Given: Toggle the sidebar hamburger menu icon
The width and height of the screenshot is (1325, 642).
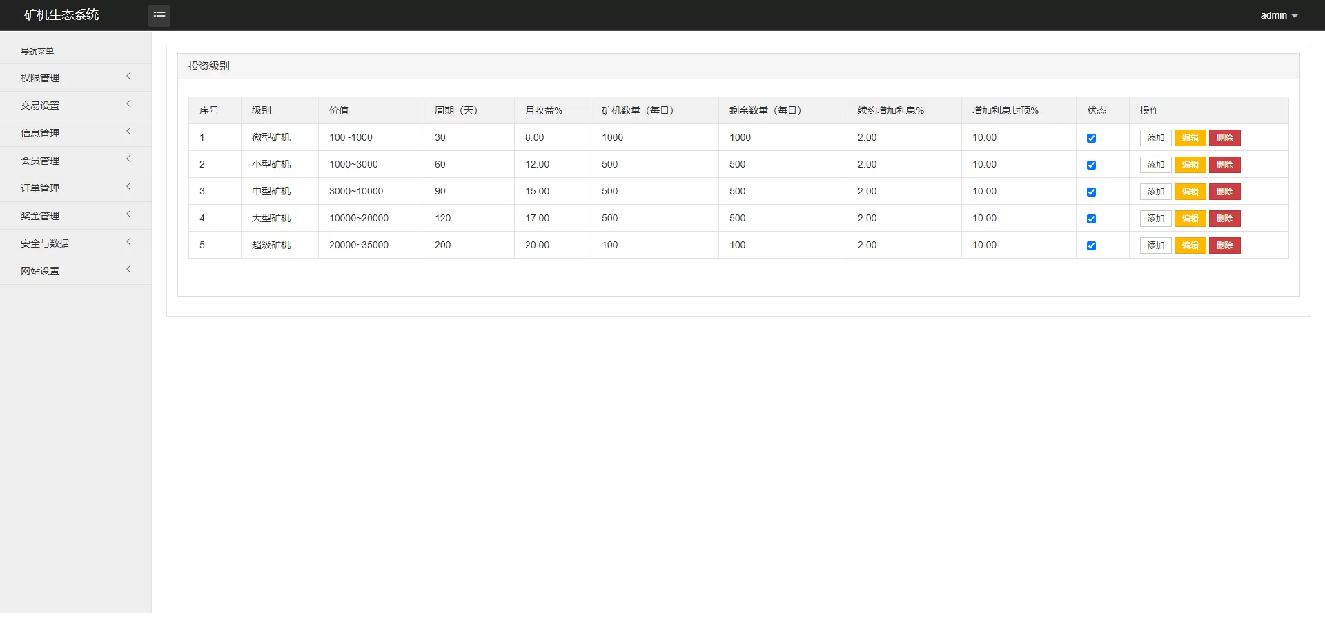Looking at the screenshot, I should (x=159, y=16).
